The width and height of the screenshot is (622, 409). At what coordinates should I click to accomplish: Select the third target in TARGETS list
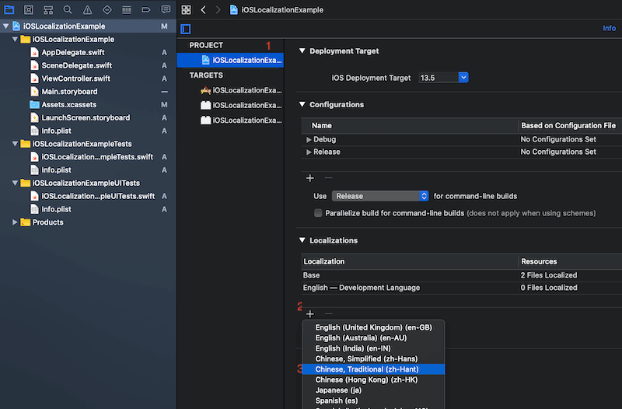coord(241,121)
